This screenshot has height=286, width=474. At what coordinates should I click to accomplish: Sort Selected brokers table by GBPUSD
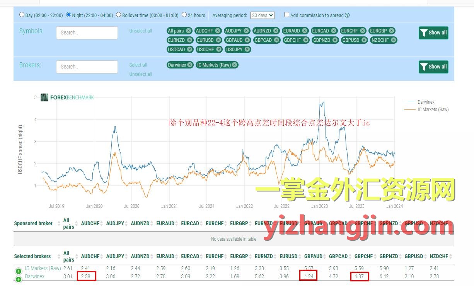[x=416, y=256]
